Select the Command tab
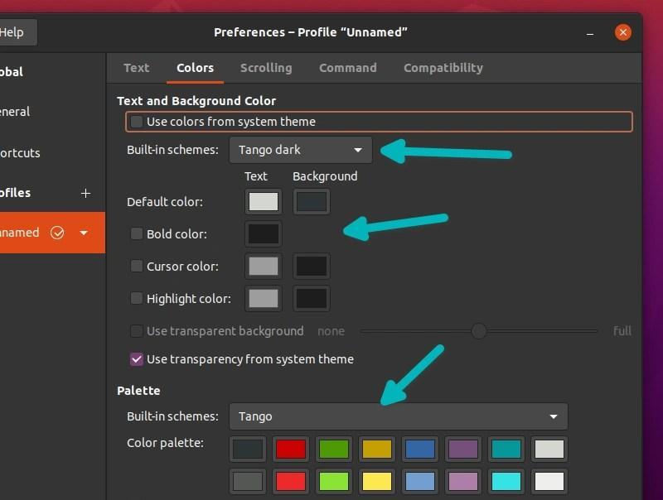 pos(347,68)
